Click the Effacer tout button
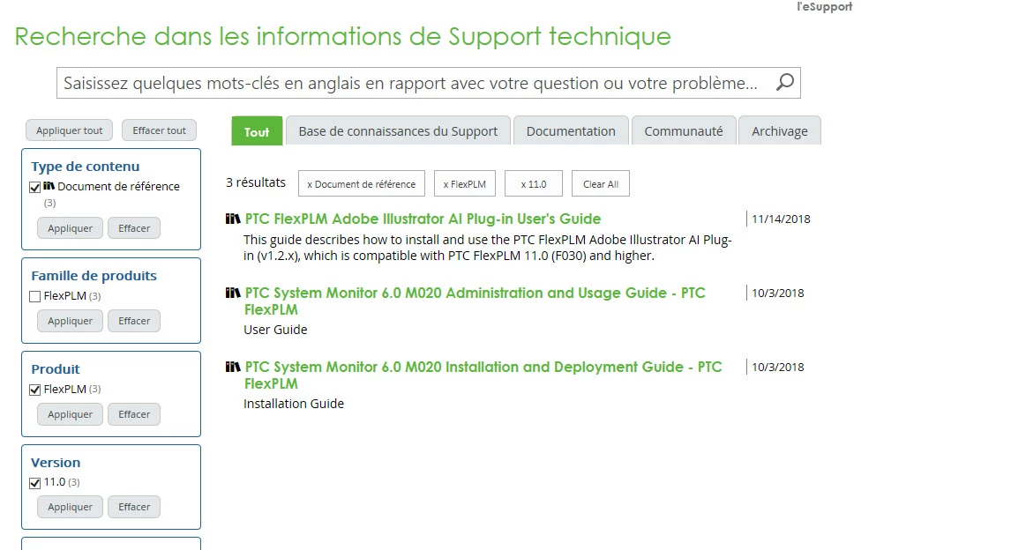 160,130
